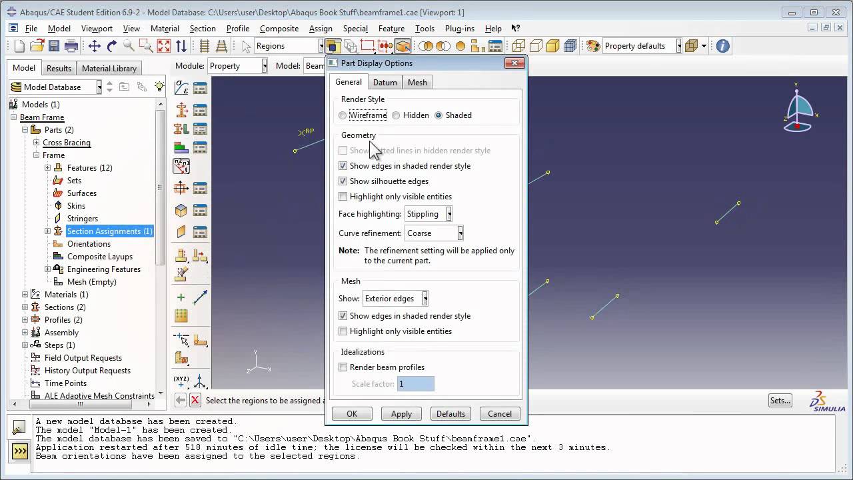Click OK in Part Display Options
This screenshot has height=480, width=853.
pyautogui.click(x=352, y=414)
